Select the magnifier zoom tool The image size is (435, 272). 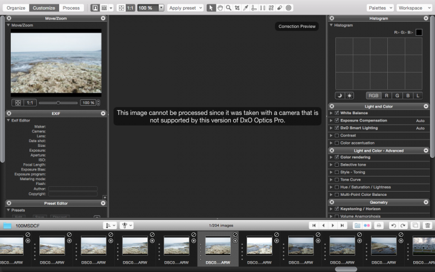pyautogui.click(x=228, y=8)
